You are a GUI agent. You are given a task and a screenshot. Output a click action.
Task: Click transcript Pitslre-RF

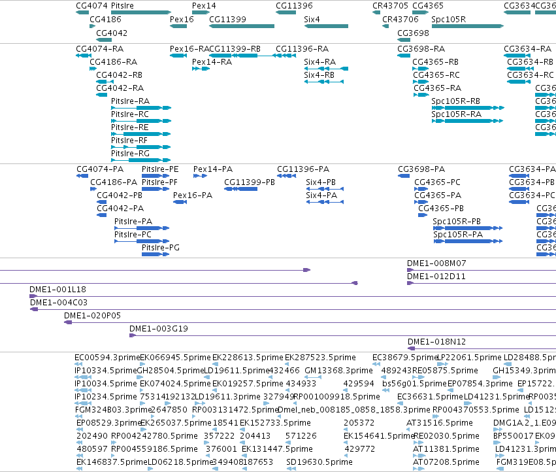pos(129,141)
